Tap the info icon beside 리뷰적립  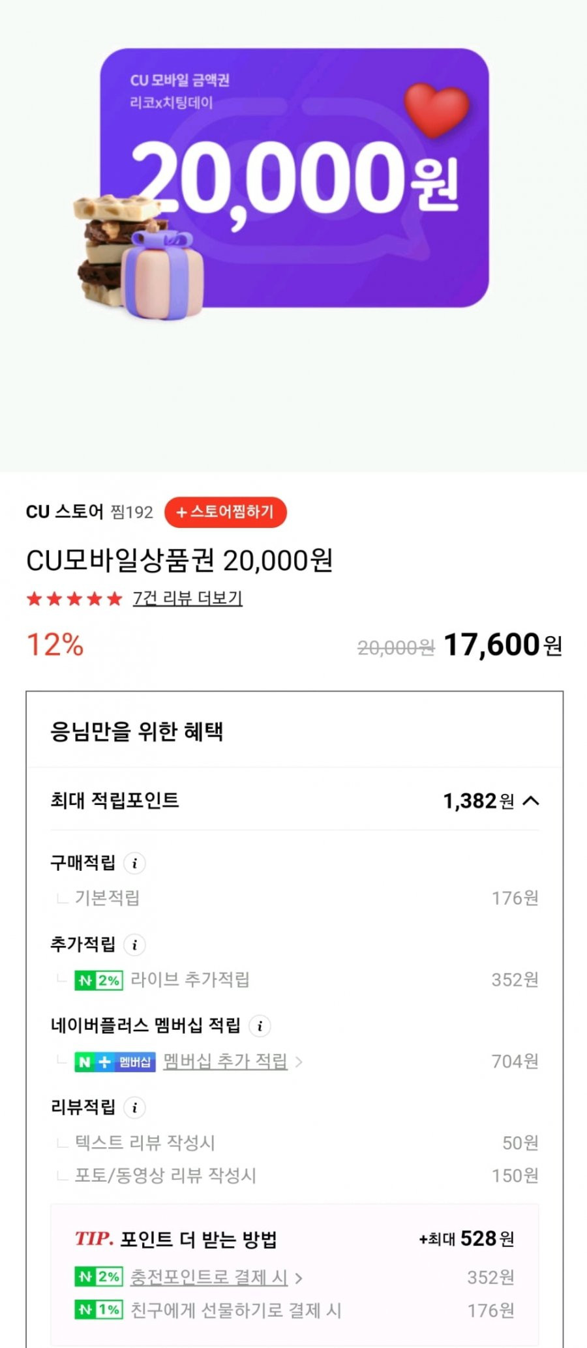(134, 1107)
